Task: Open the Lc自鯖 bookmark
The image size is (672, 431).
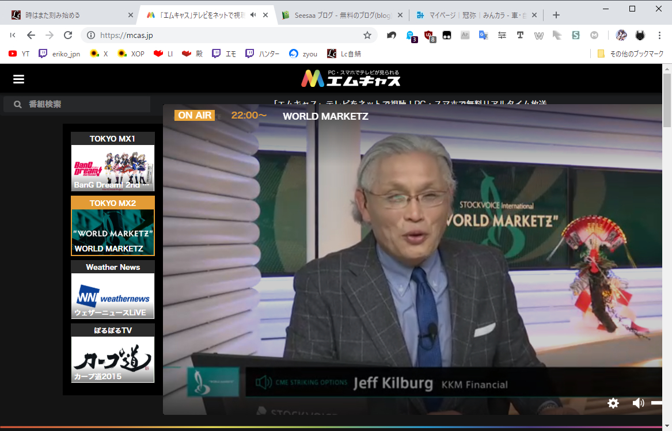Action: pyautogui.click(x=344, y=54)
